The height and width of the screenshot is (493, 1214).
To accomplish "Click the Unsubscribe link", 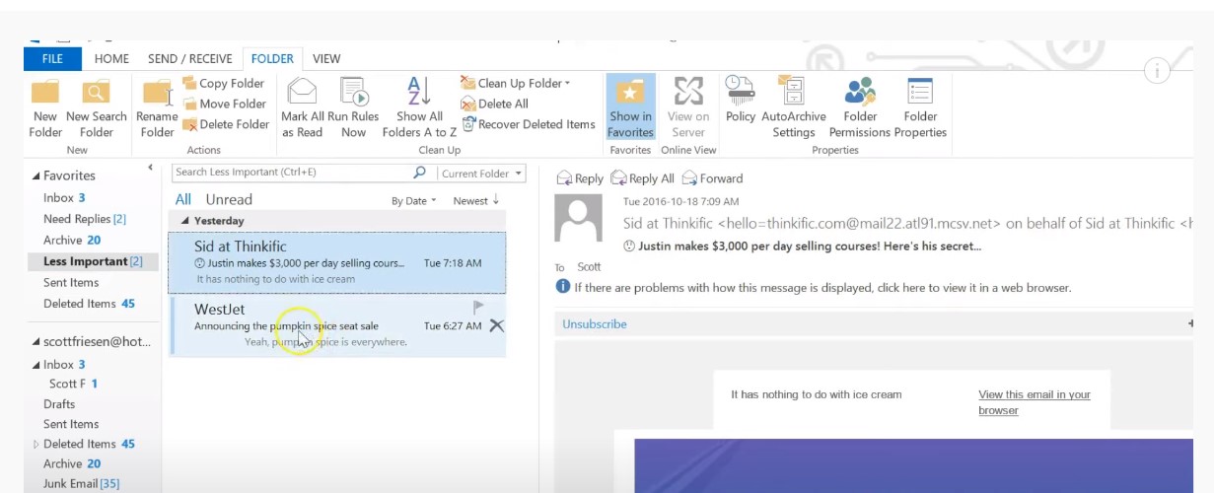I will click(595, 324).
